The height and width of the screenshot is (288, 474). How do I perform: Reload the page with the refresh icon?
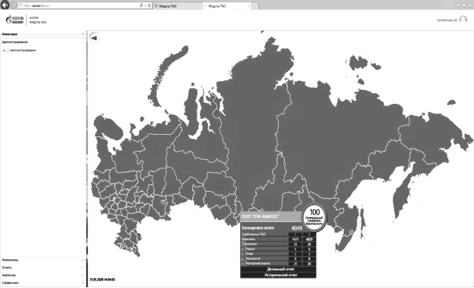149,5
